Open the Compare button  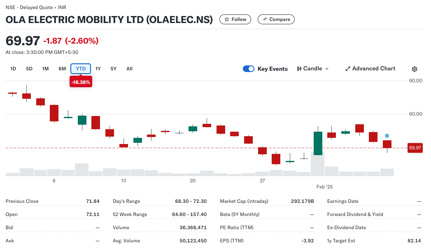[x=276, y=19]
